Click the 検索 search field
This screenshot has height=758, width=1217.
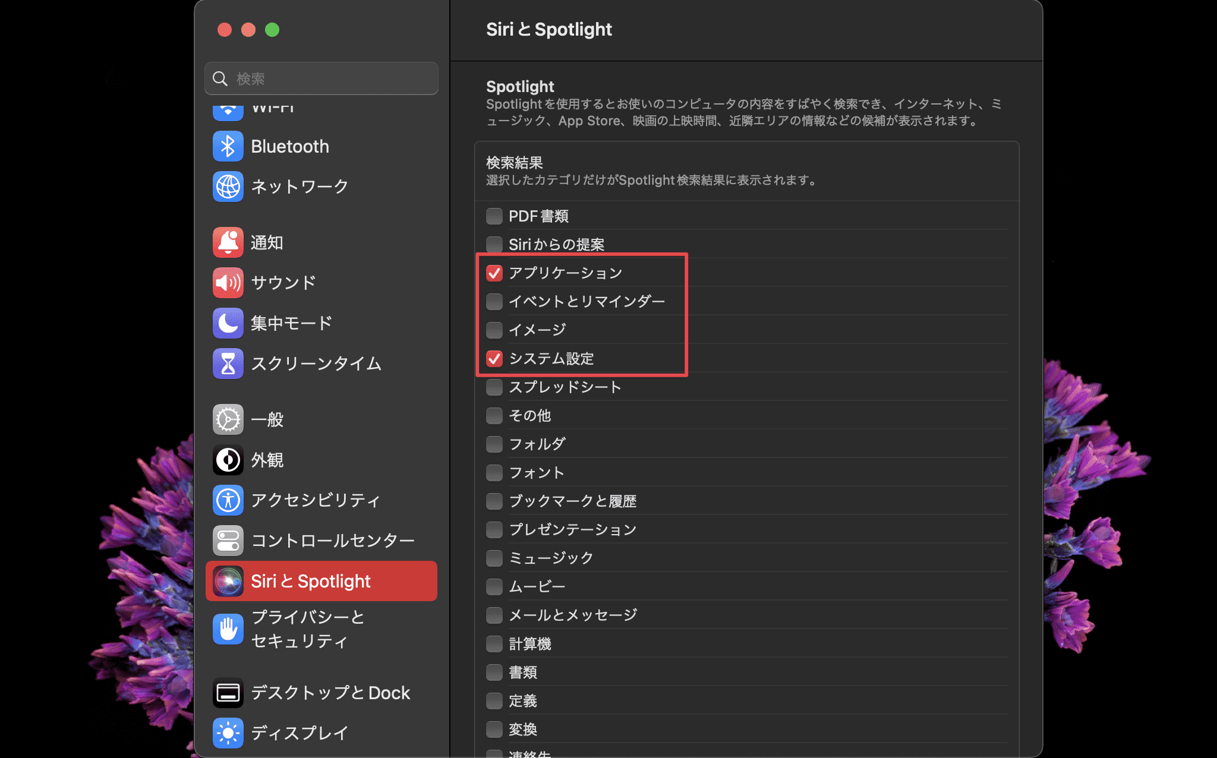click(321, 78)
